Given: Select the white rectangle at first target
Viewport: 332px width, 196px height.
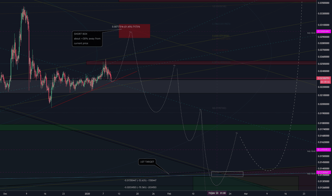Looking at the screenshot, I should coord(227,174).
